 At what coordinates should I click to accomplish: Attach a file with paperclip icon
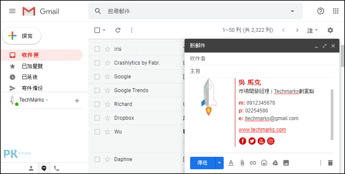tap(242, 163)
